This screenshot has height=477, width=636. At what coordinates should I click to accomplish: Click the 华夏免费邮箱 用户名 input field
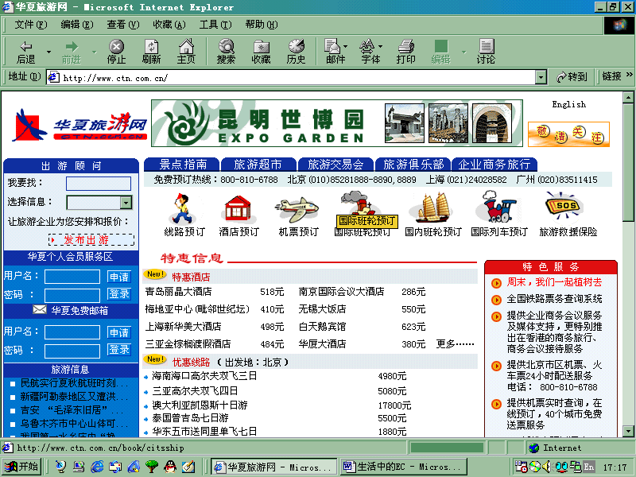coord(72,332)
